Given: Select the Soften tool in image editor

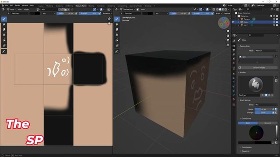Looking at the screenshot, I should click(4, 24).
